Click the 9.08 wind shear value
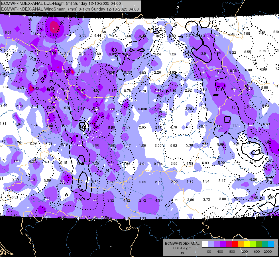 63,199
